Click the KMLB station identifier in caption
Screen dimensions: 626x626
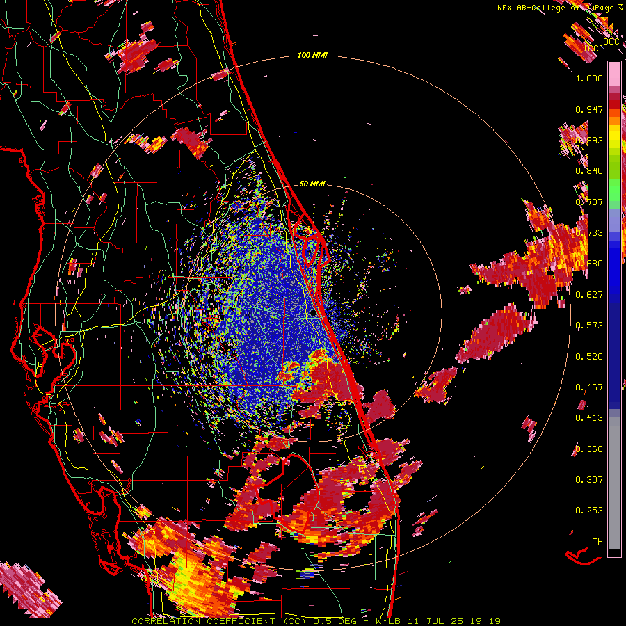click(390, 621)
